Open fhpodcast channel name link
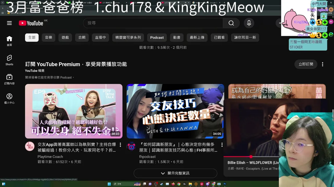 (147, 157)
